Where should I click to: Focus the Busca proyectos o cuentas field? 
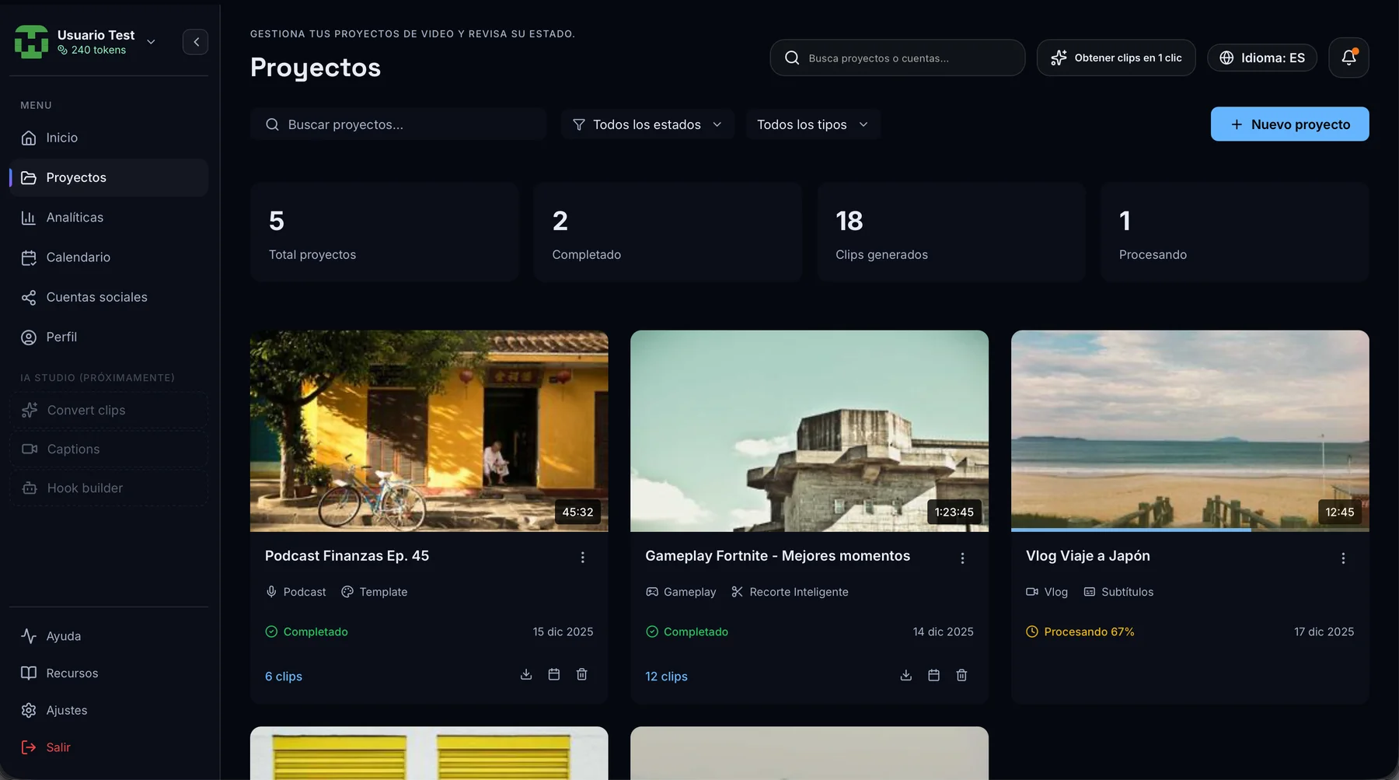pos(898,58)
